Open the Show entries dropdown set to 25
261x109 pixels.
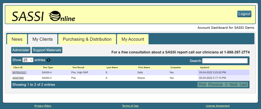(x=28, y=60)
